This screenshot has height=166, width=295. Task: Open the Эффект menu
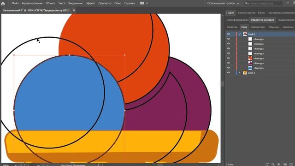(90, 3)
